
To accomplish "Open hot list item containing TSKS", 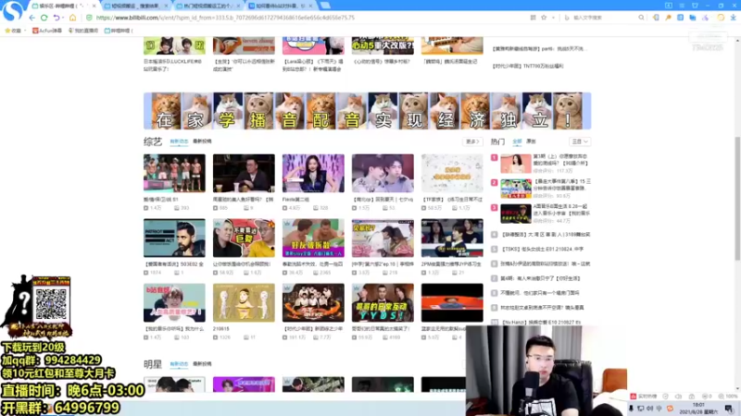I will (x=543, y=249).
